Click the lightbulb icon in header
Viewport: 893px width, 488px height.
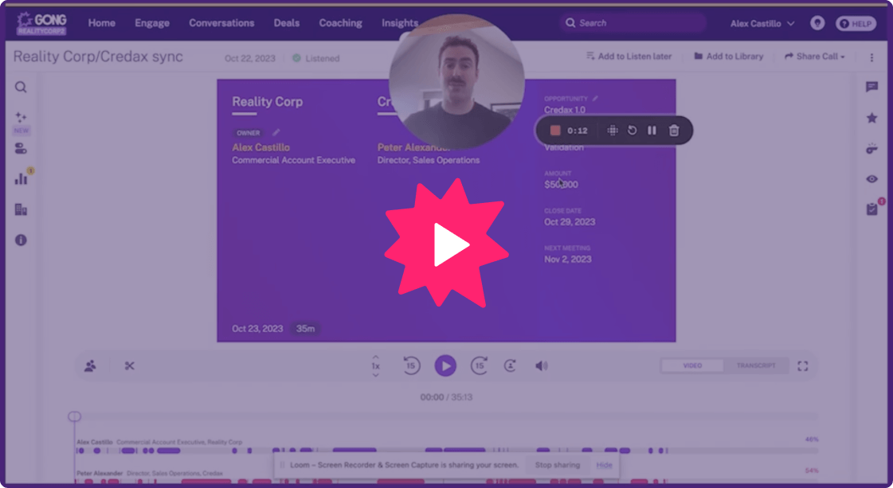coord(817,23)
